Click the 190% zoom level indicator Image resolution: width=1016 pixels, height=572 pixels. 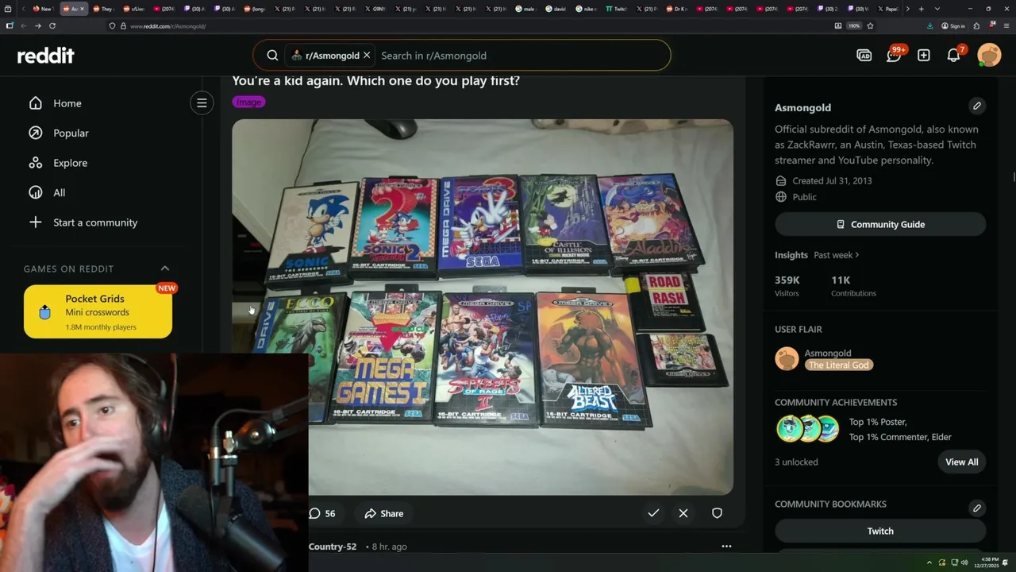click(x=853, y=25)
